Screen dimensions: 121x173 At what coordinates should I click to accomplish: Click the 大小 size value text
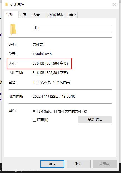[x=50, y=63]
